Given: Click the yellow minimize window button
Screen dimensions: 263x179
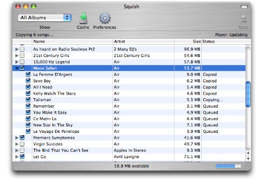Looking at the screenshot, I should 26,6.
